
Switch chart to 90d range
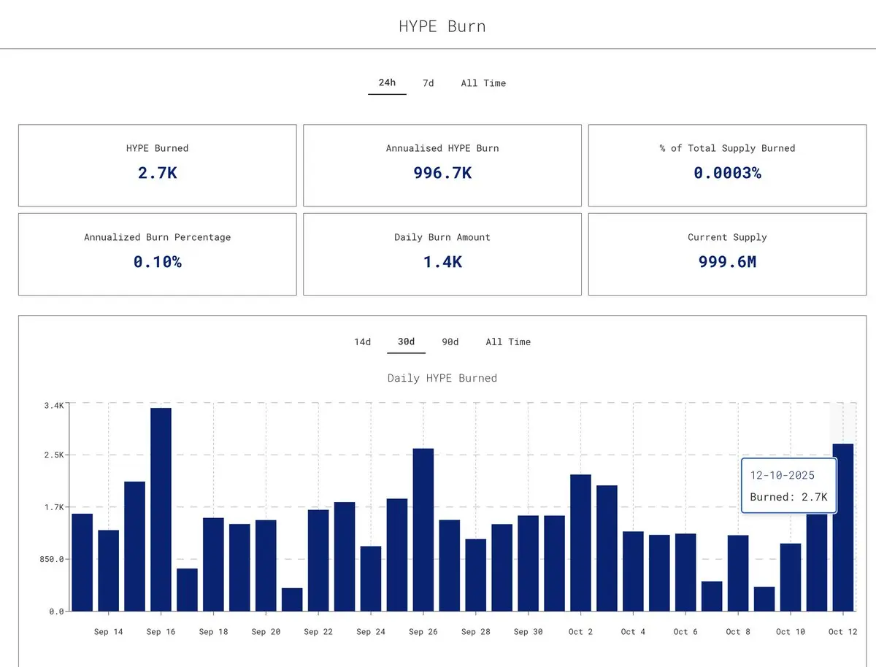click(x=450, y=342)
